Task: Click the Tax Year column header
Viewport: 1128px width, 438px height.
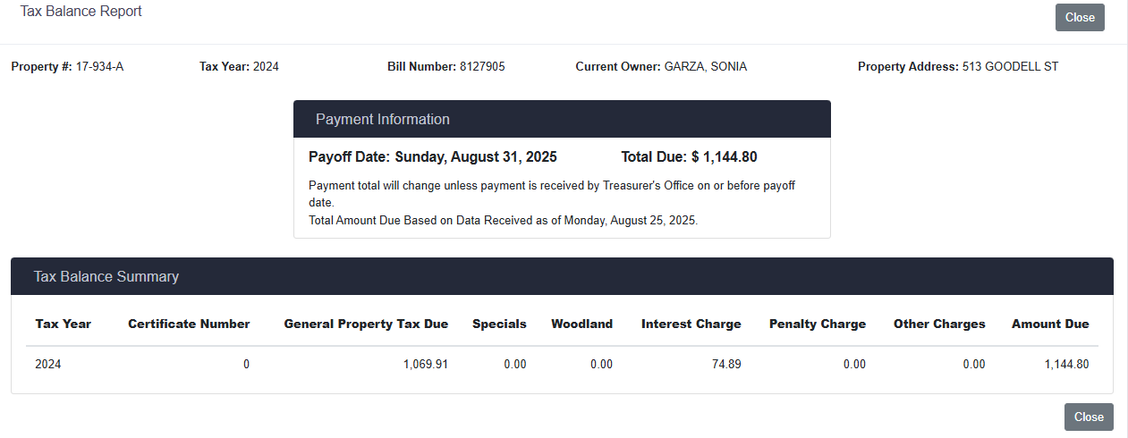Action: (x=64, y=324)
